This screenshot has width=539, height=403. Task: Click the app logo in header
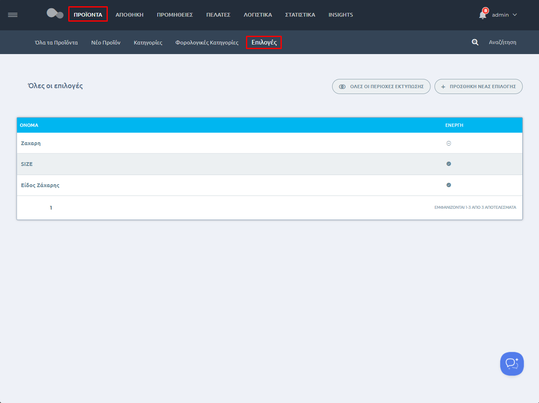55,14
